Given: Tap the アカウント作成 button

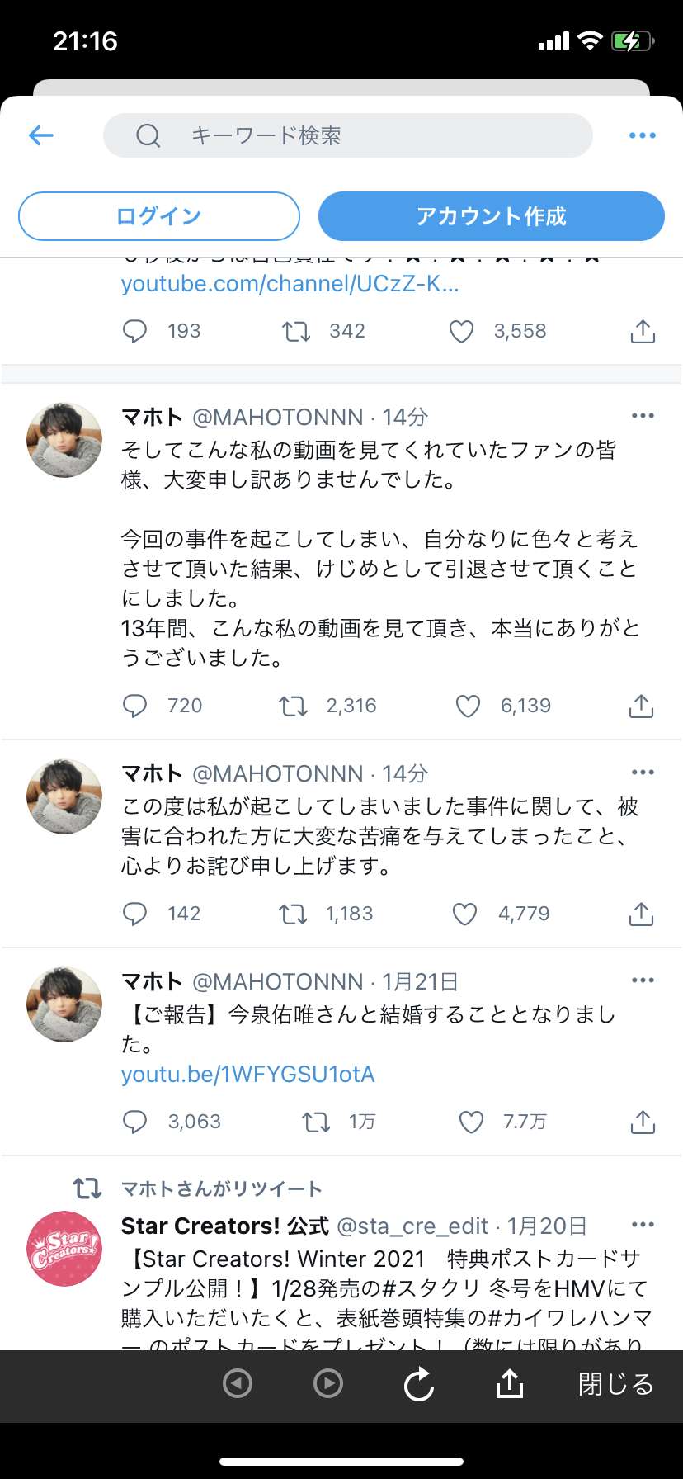Looking at the screenshot, I should 492,216.
